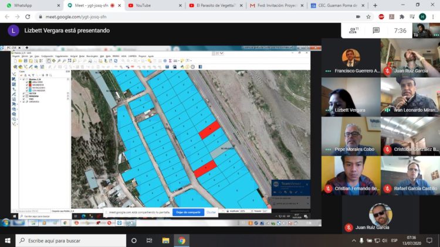Image resolution: width=440 pixels, height=247 pixels.
Task: Open Chrome's three-dot menu
Action: coord(432,17)
